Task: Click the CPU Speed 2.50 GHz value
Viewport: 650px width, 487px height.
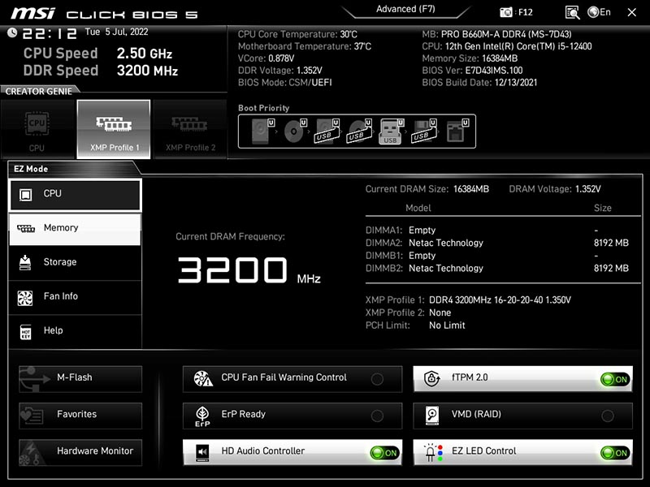Action: [x=145, y=54]
